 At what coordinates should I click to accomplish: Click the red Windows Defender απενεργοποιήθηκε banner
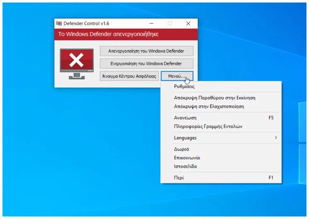tap(126, 34)
